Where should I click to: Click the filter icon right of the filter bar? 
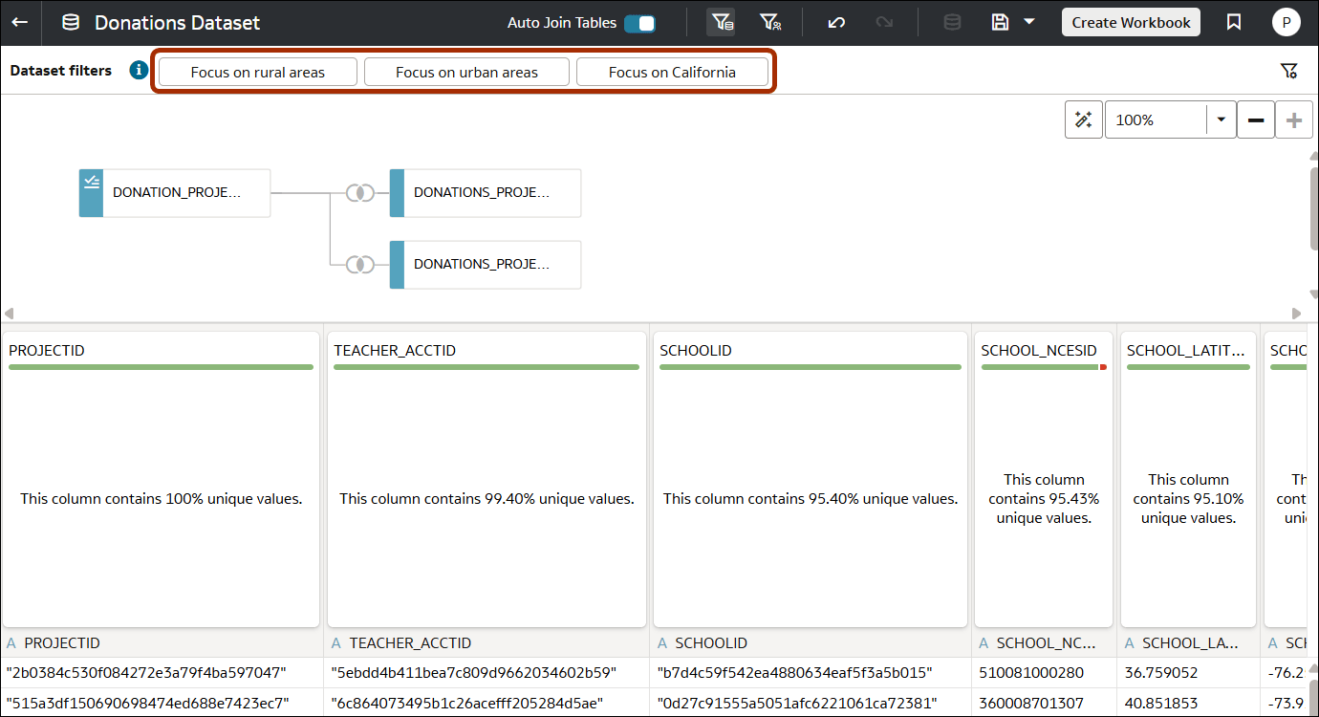[1289, 70]
